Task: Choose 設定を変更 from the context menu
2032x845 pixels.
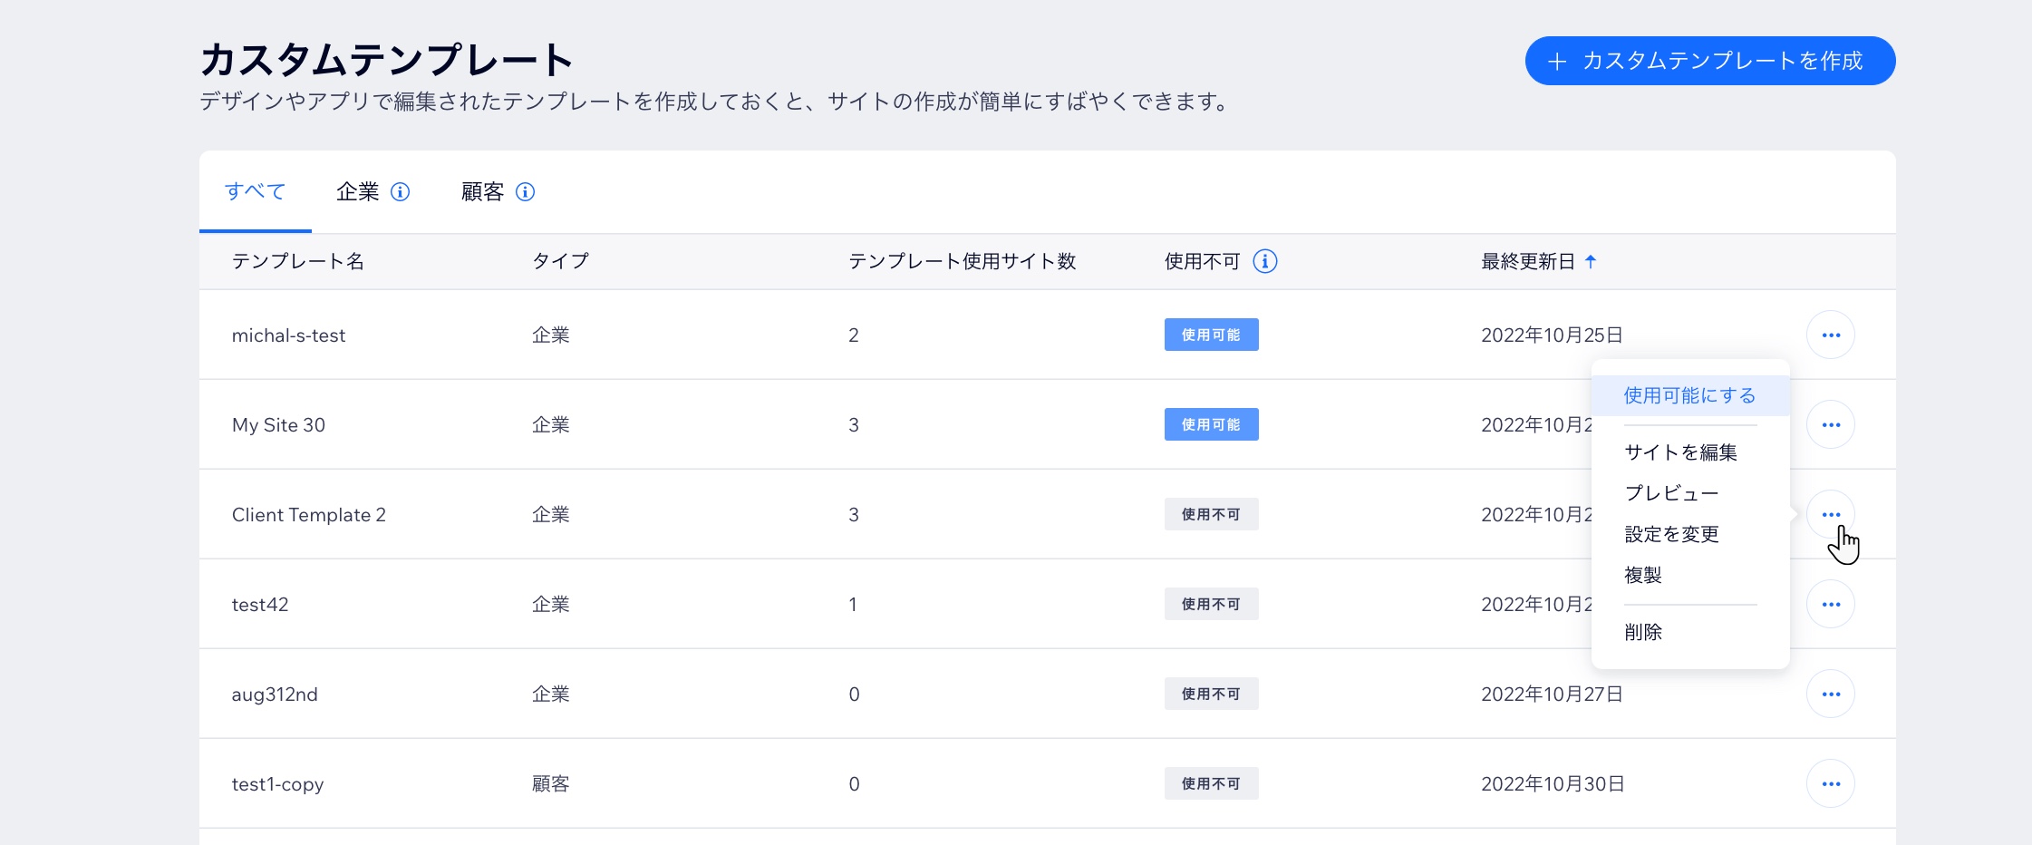Action: click(x=1671, y=535)
